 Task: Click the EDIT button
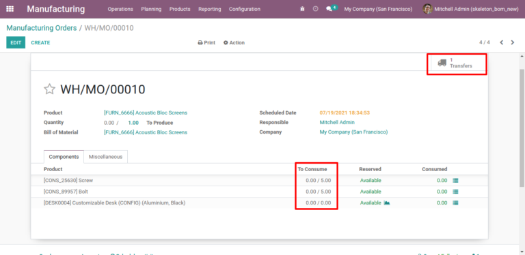(16, 42)
